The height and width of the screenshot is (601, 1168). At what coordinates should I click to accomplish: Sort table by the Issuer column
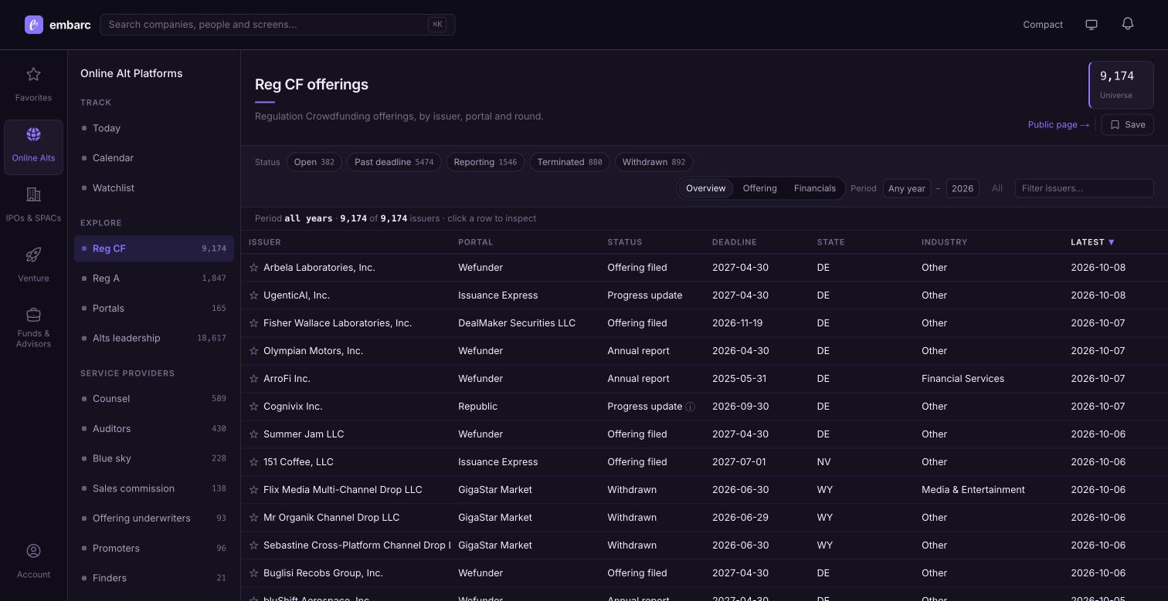click(265, 242)
